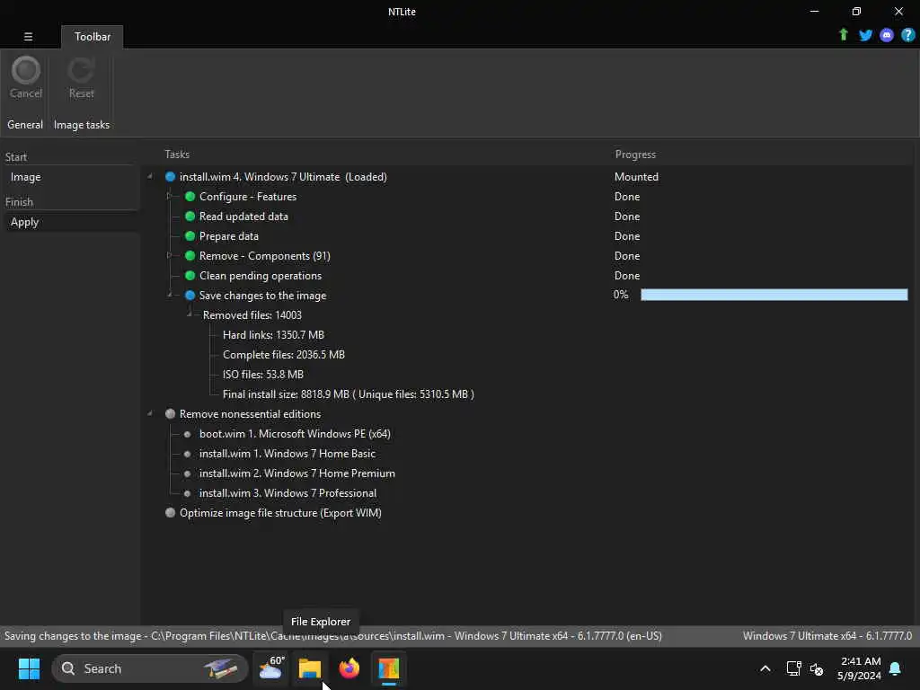920x690 pixels.
Task: Click the Save changes progress bar
Action: 774,295
